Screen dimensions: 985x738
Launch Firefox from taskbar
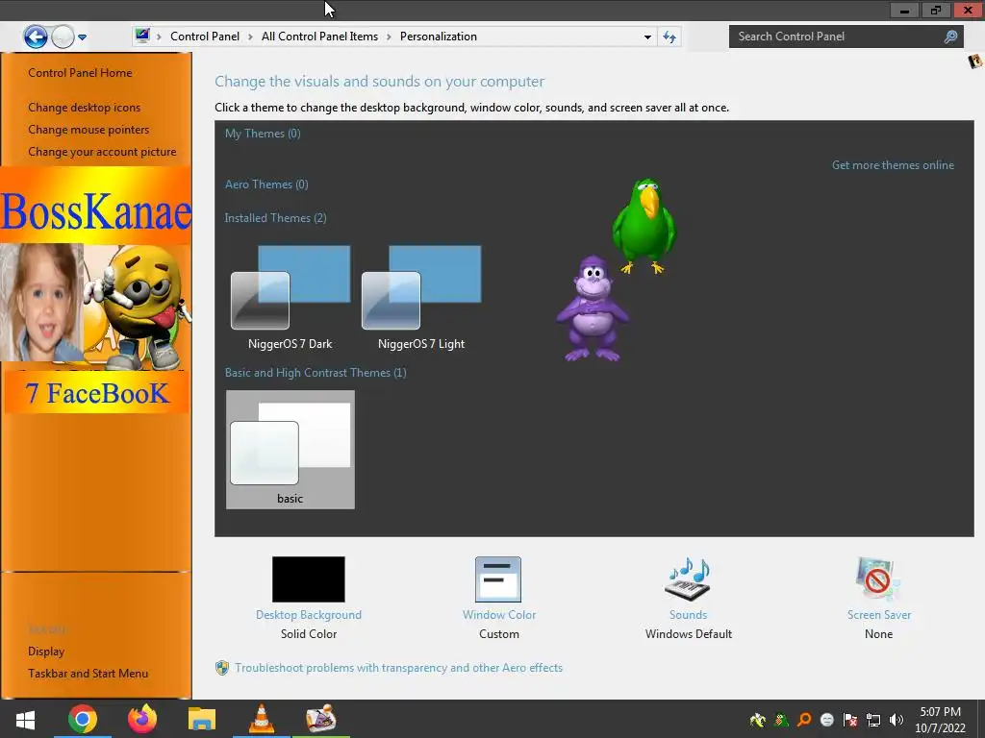click(142, 719)
